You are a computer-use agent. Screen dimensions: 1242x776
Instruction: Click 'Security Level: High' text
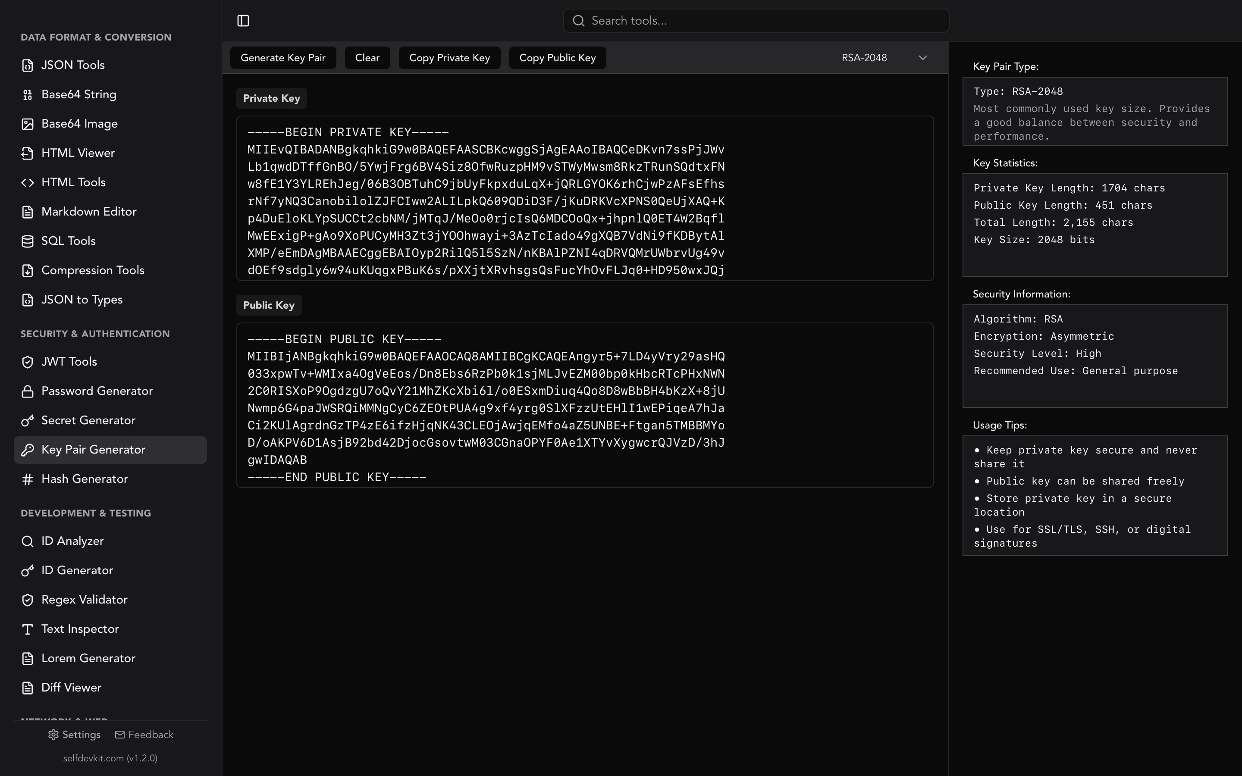(1037, 354)
